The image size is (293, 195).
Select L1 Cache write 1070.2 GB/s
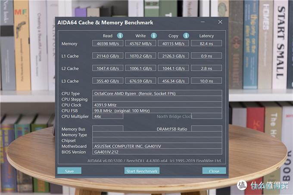(x=140, y=56)
